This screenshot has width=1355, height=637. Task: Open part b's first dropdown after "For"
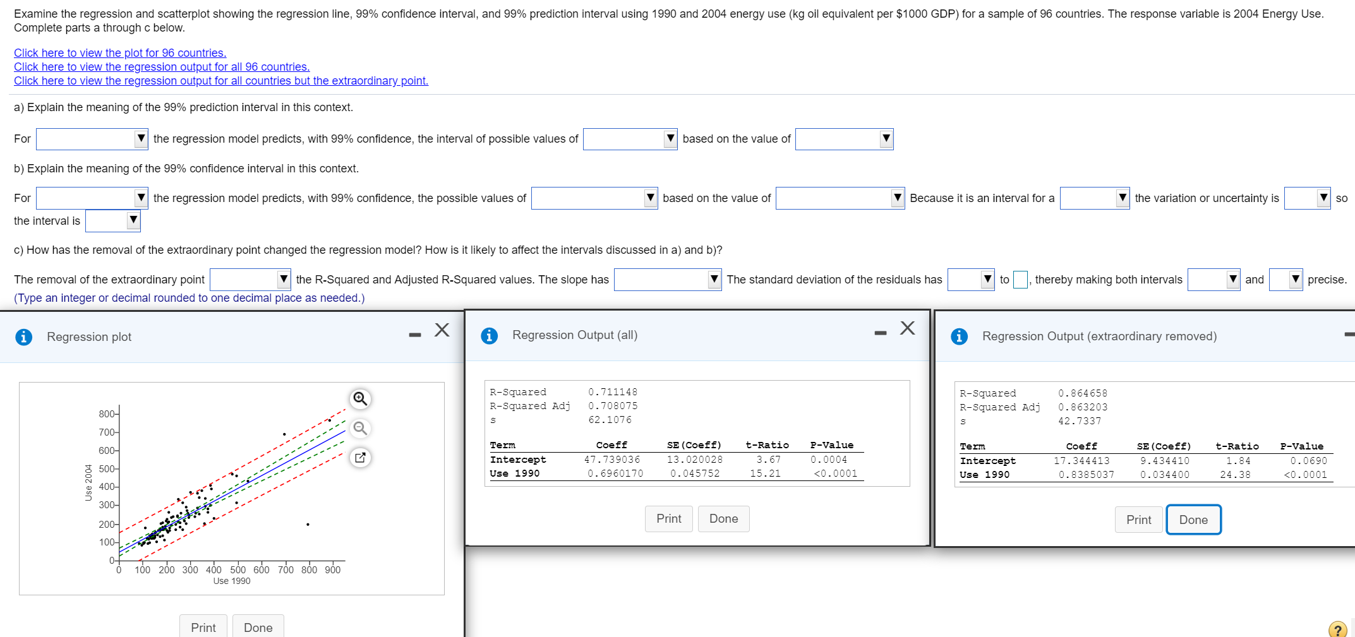[92, 198]
